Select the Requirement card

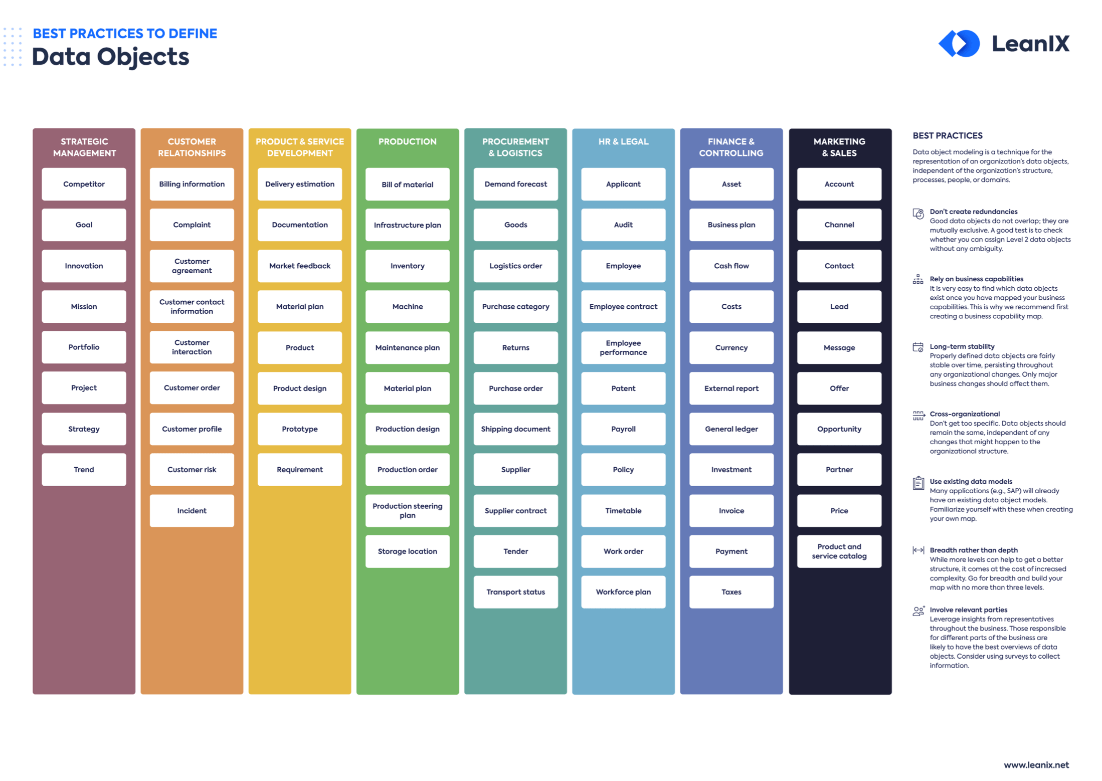[x=299, y=469]
